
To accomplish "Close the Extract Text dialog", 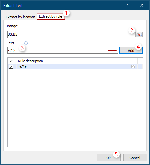I will point(142,5).
